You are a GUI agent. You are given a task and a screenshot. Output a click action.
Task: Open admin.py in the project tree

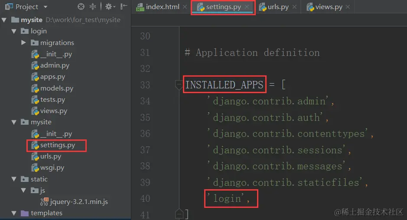coord(55,66)
